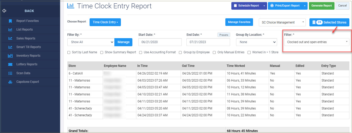Click the List Reports chart icon
Screen dimensions: 352x133
[x=10, y=30]
